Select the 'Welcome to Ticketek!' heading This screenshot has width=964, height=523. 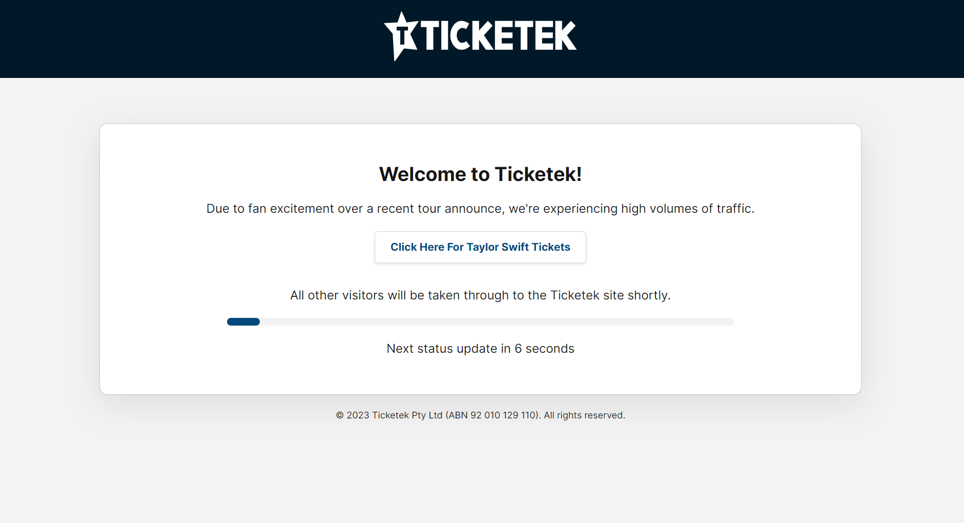480,174
